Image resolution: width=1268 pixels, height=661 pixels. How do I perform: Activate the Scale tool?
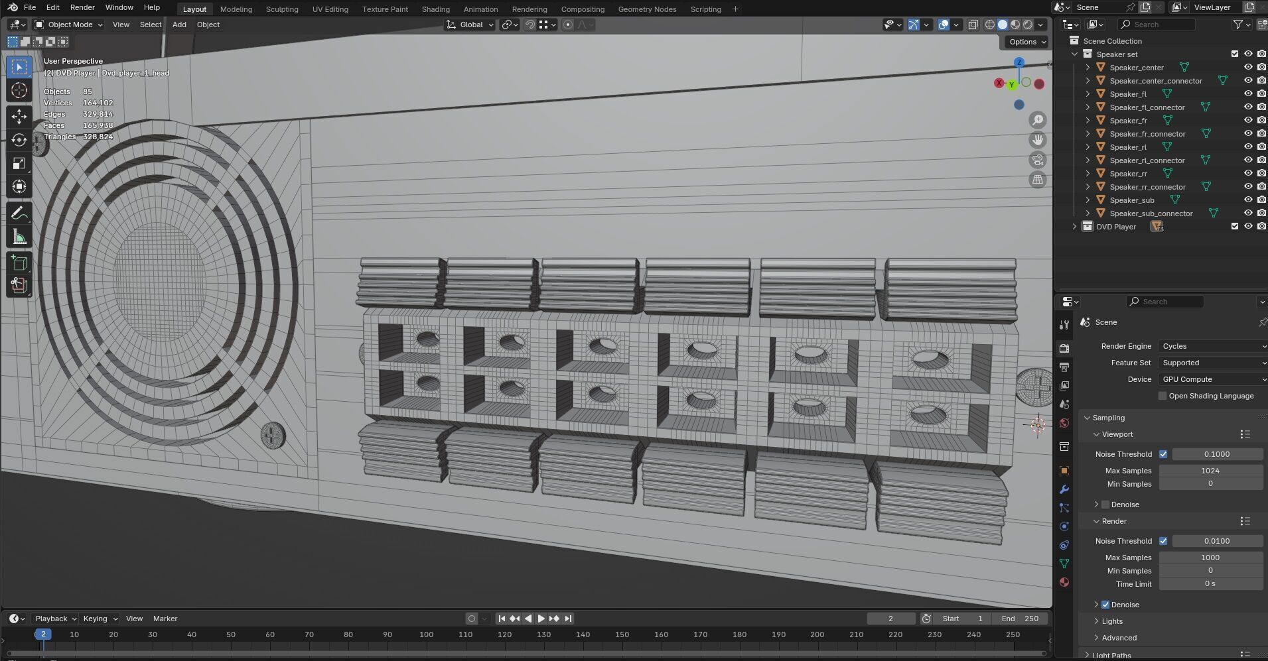(19, 163)
